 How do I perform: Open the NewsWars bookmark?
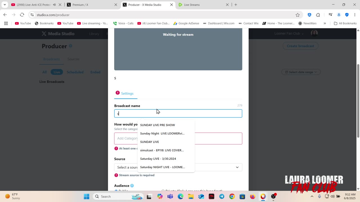[307, 23]
